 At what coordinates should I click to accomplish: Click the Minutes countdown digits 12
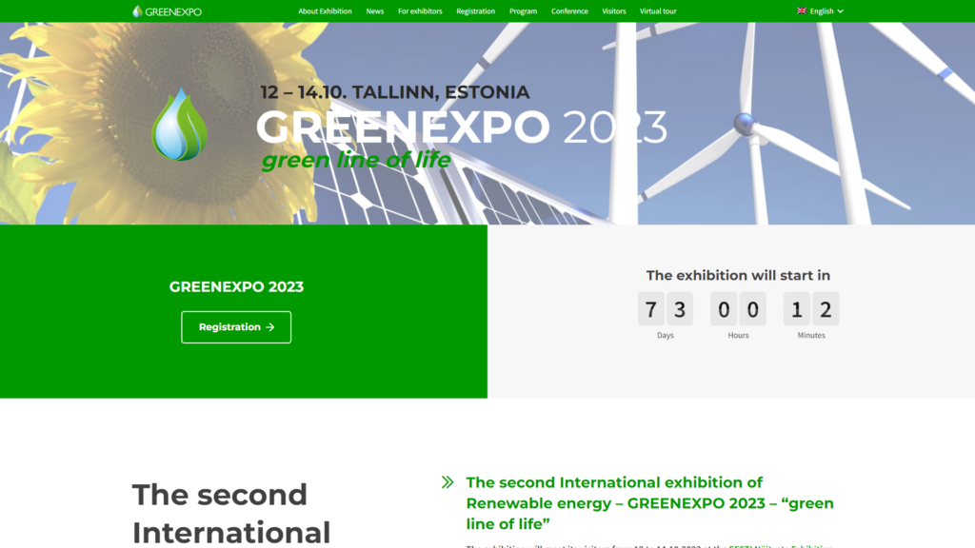point(811,309)
